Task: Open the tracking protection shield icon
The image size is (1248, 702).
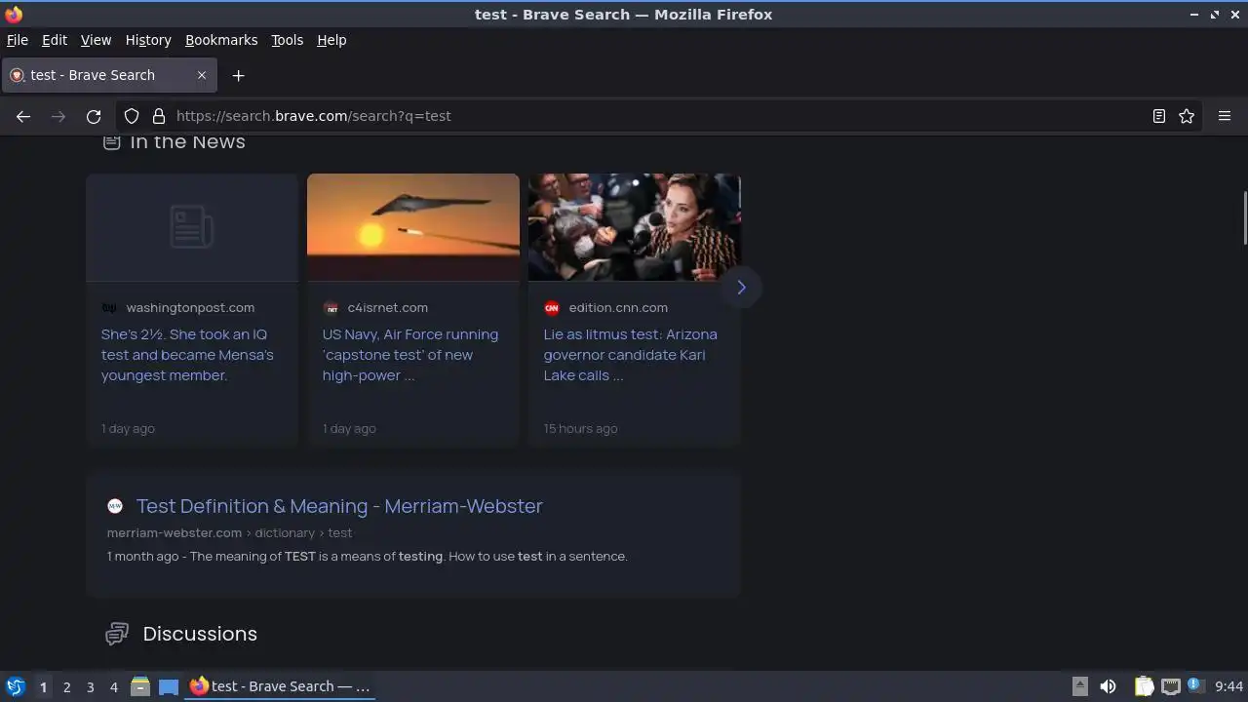Action: coord(132,116)
